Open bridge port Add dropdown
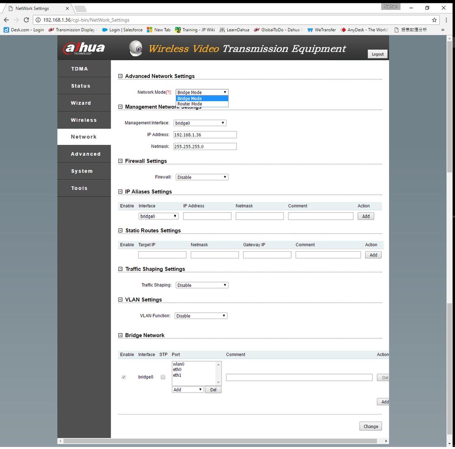 click(x=188, y=390)
